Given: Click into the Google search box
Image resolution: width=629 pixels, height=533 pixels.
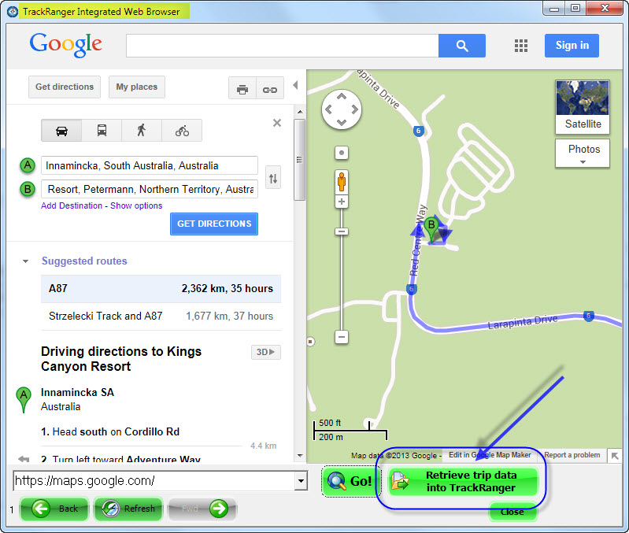Looking at the screenshot, I should [x=283, y=46].
